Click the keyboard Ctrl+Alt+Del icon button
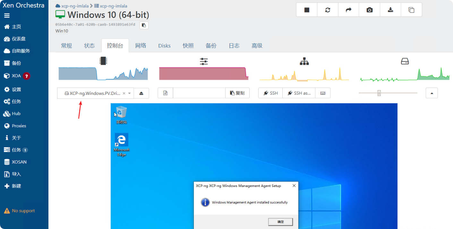Viewport: 453px width, 229px height. [323, 93]
